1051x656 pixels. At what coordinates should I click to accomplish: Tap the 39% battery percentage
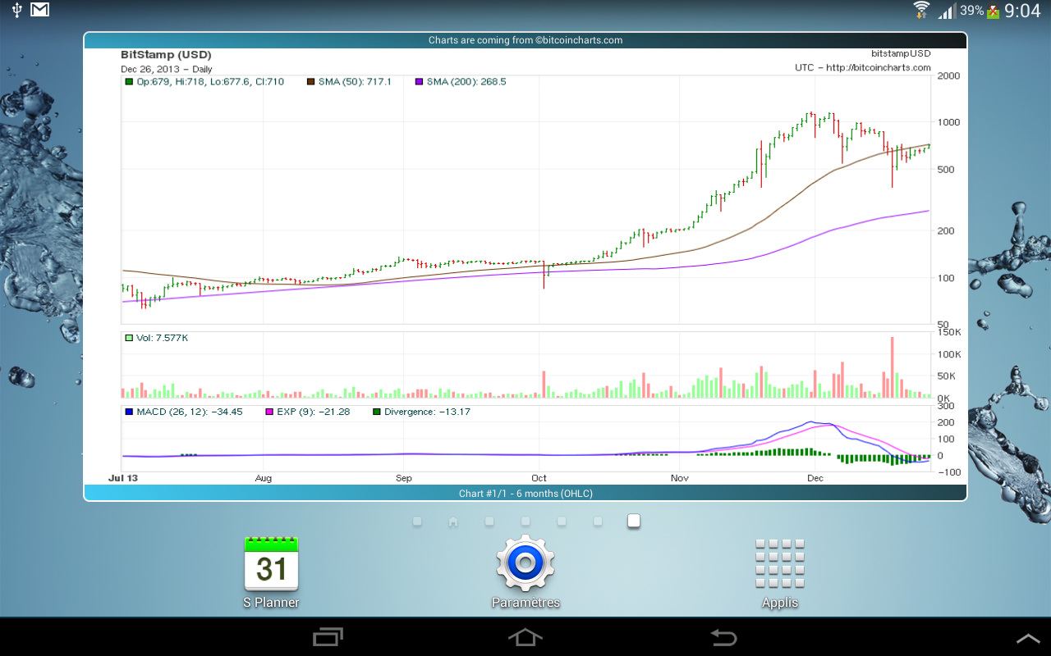click(x=972, y=11)
